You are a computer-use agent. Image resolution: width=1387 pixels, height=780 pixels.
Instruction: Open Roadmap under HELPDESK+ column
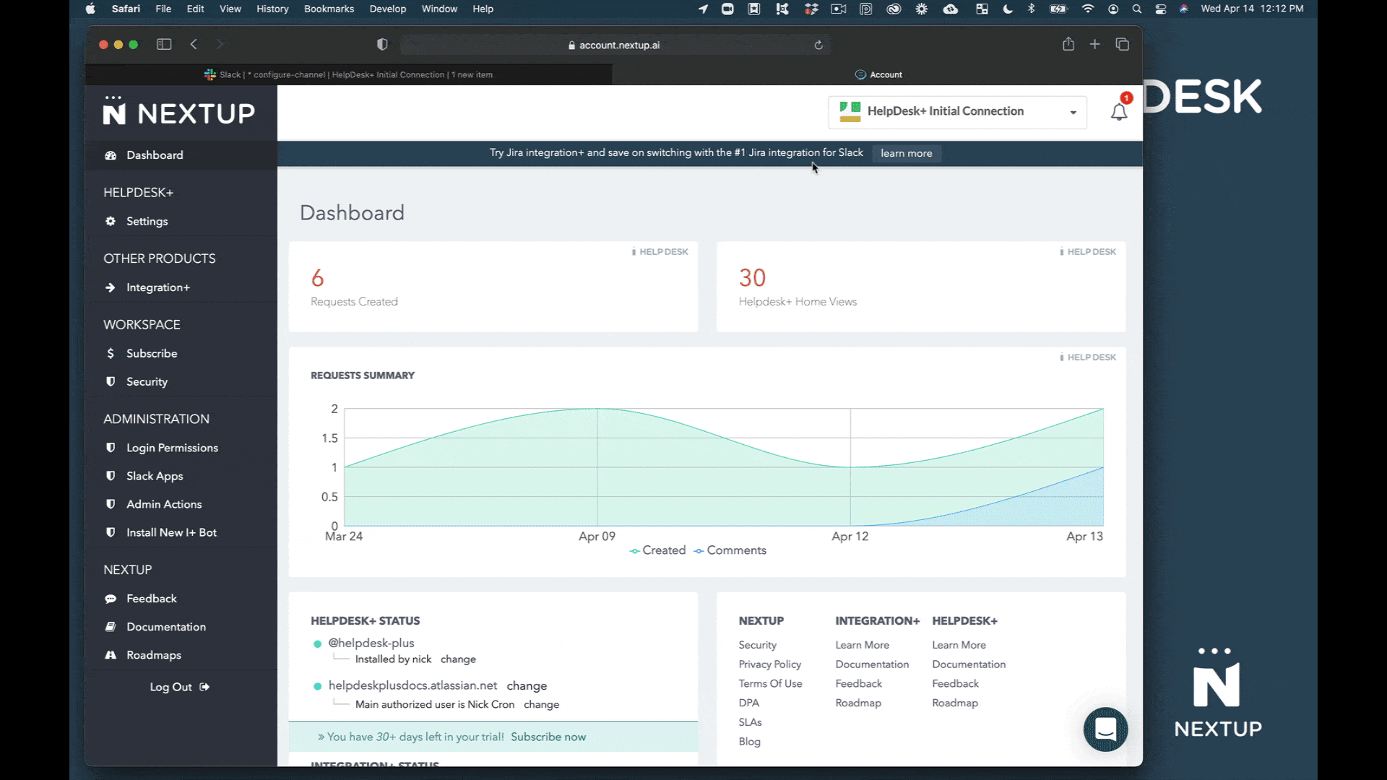click(x=954, y=703)
